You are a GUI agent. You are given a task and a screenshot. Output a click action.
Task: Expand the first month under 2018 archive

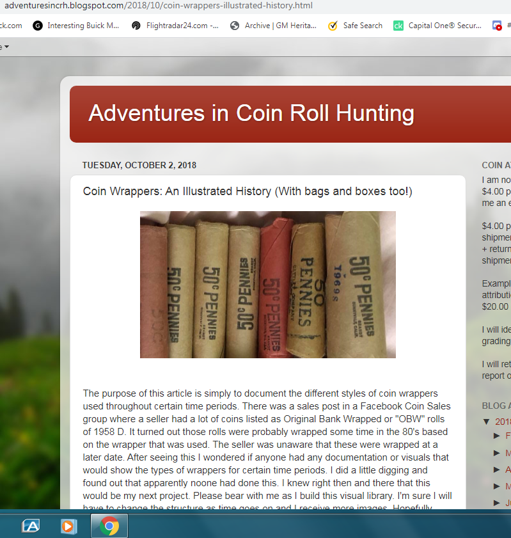(496, 436)
